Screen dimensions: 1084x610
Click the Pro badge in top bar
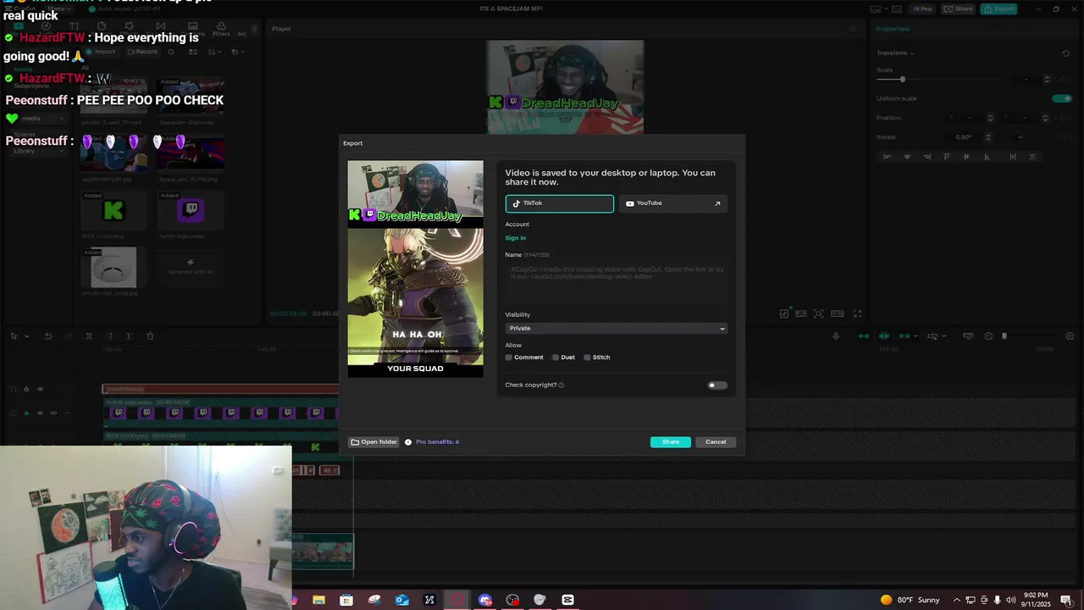(x=922, y=8)
